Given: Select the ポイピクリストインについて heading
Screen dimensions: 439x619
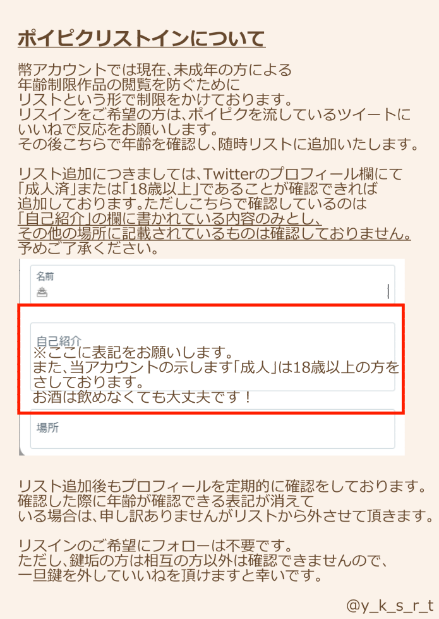Looking at the screenshot, I should pos(141,39).
